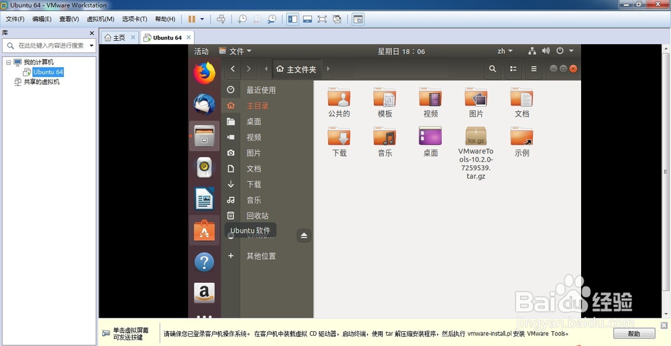Open the snapshot manager icon

coord(272,19)
